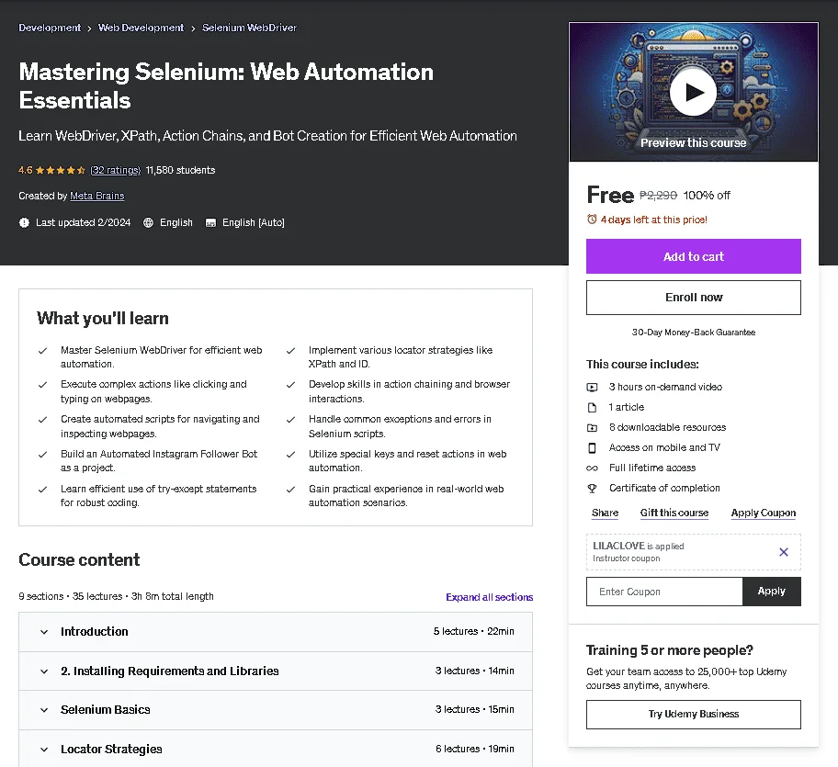Expand Installing Requirements and Libraries section

click(276, 671)
